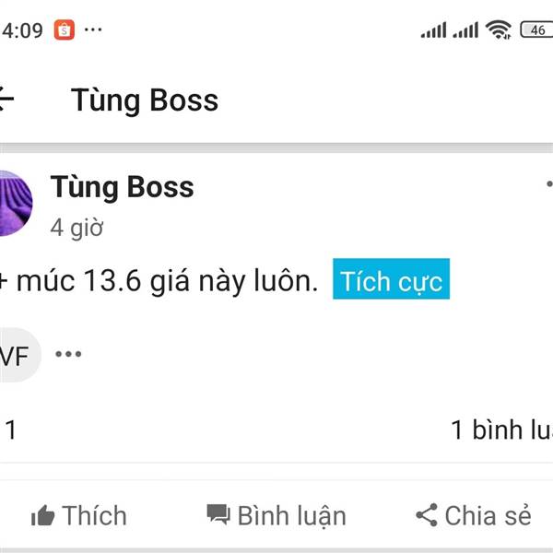Tap the back arrow icon
The width and height of the screenshot is (553, 553).
pyautogui.click(x=6, y=99)
